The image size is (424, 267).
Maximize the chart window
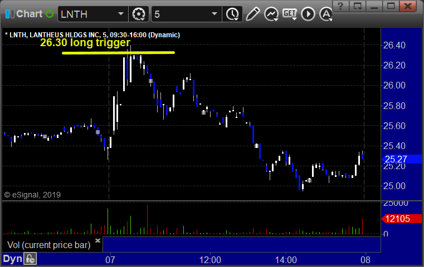[391, 6]
